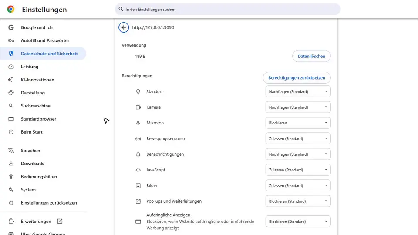The image size is (418, 235).
Task: Open Bedienungshilfen settings
Action: [x=43, y=177]
